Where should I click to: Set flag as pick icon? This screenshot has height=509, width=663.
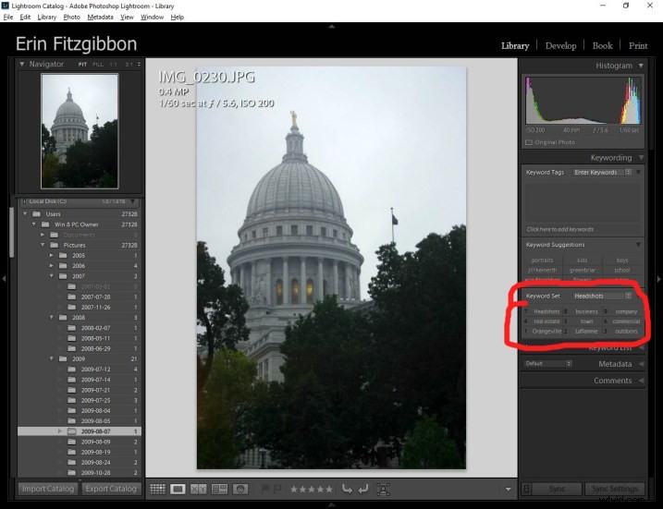(265, 490)
